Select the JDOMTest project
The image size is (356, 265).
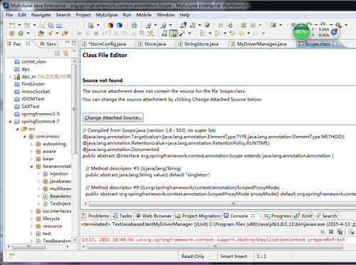[x=29, y=99]
